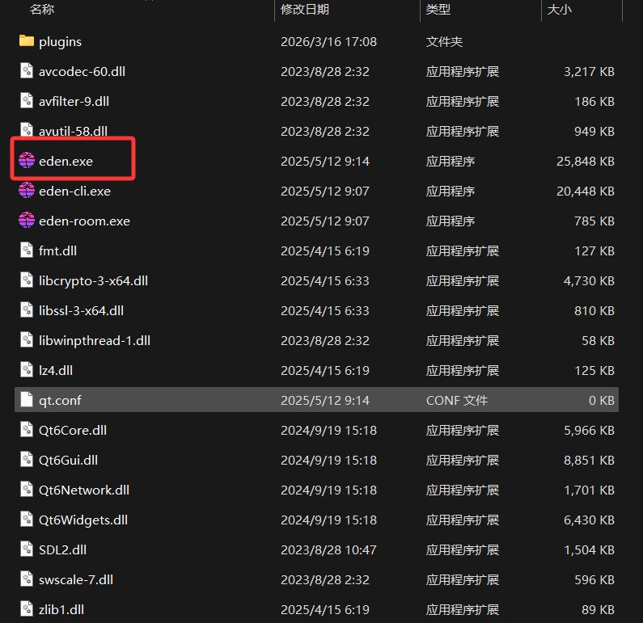
Task: Click the fmt.dll file entry
Action: coord(57,250)
